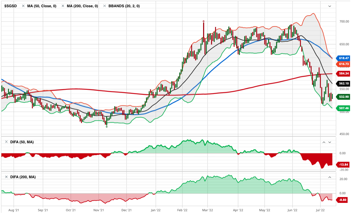Image resolution: width=353 pixels, height=214 pixels.
Task: Expand the main chart legend dropdown chevron
Action: click(x=330, y=6)
